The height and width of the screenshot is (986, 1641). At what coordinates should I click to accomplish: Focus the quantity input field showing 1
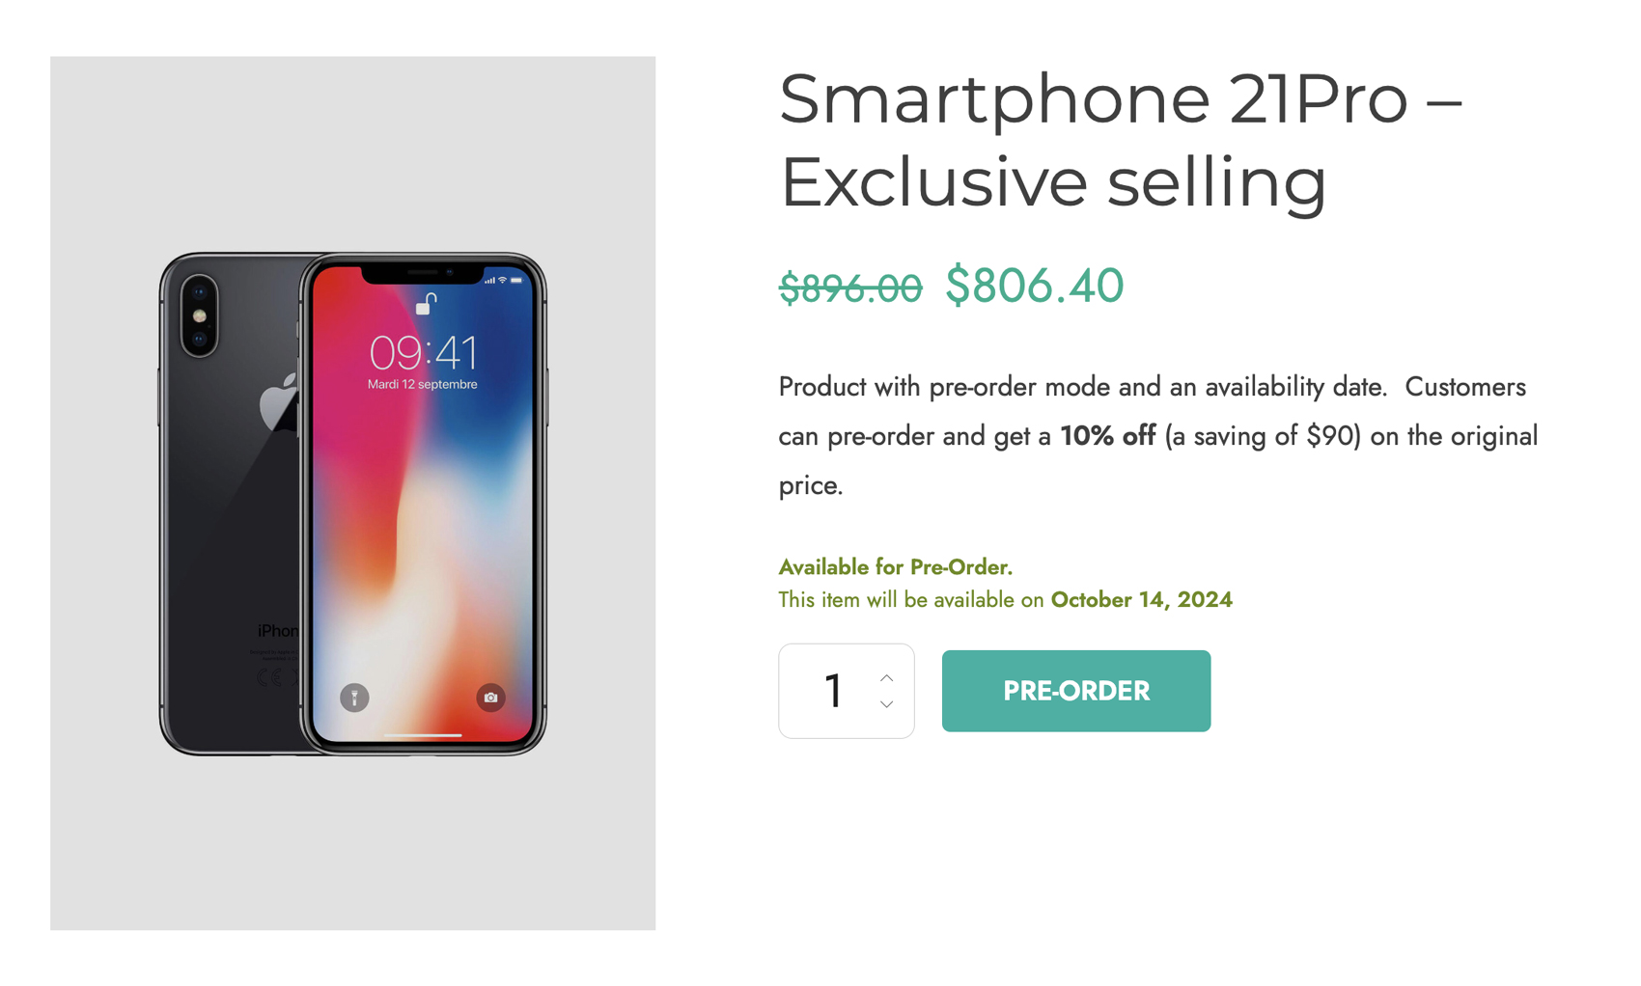click(x=832, y=691)
